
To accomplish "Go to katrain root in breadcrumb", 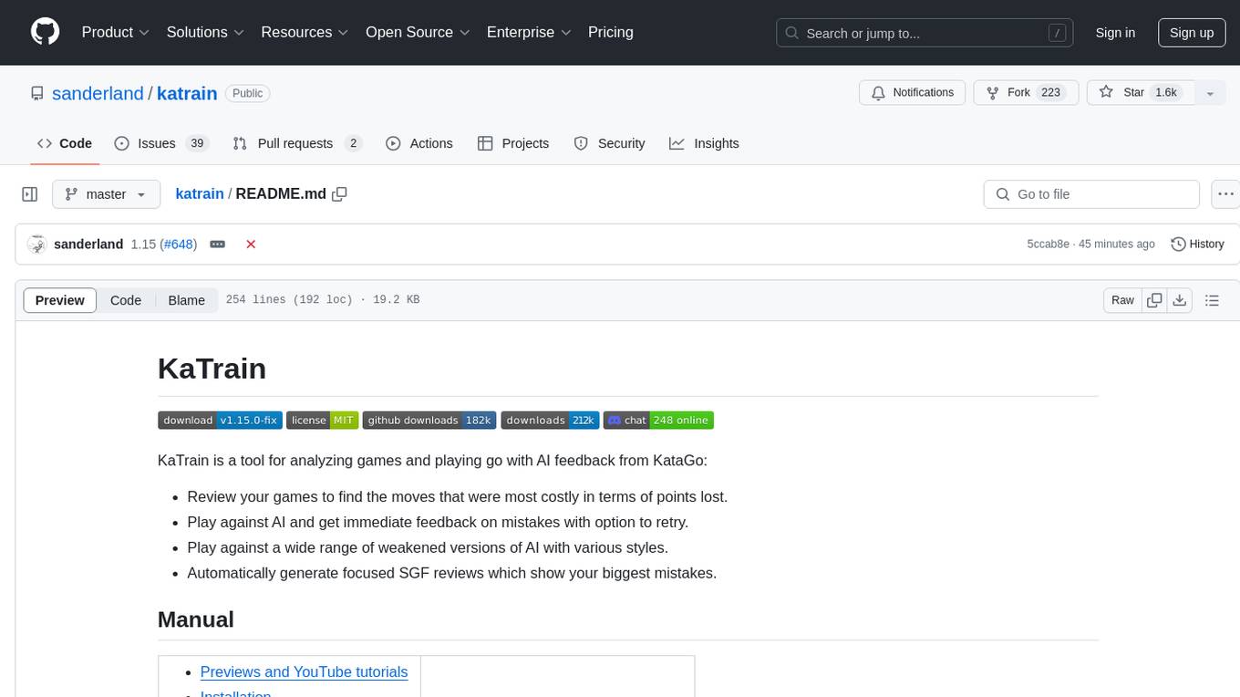I will [x=200, y=194].
